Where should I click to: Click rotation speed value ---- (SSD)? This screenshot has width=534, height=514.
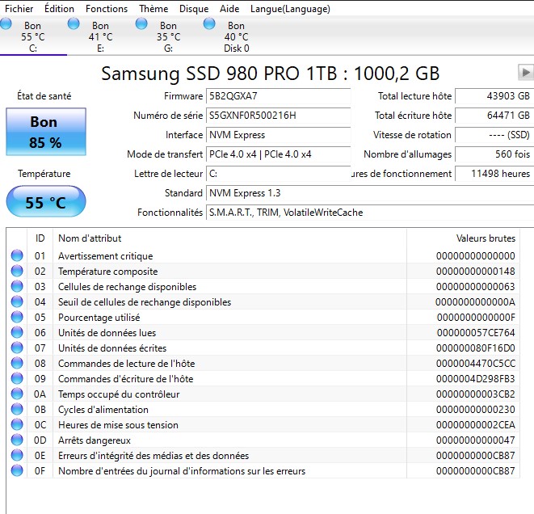coord(494,135)
